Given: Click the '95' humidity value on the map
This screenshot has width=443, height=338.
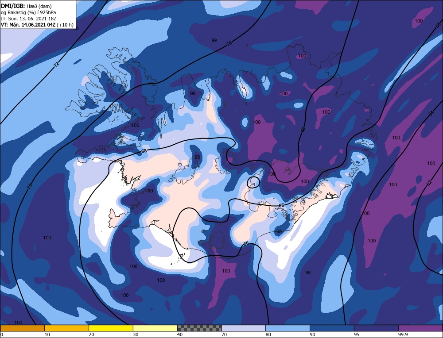Looking at the screenshot, I should tap(279, 231).
